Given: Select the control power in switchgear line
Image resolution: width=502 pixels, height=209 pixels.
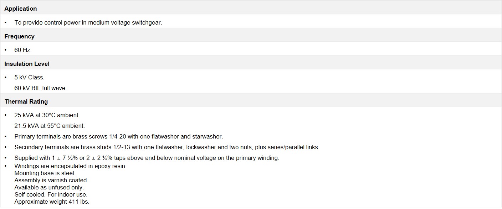Looking at the screenshot, I should pos(88,22).
